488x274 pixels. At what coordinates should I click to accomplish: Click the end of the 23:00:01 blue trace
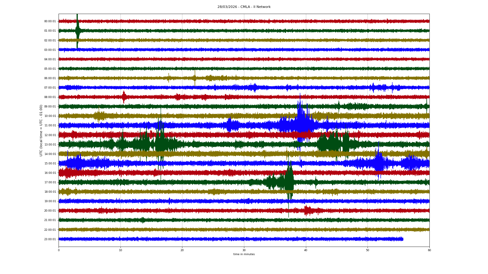click(x=403, y=239)
